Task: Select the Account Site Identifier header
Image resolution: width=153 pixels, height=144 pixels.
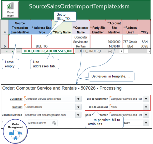Action: (x=114, y=27)
